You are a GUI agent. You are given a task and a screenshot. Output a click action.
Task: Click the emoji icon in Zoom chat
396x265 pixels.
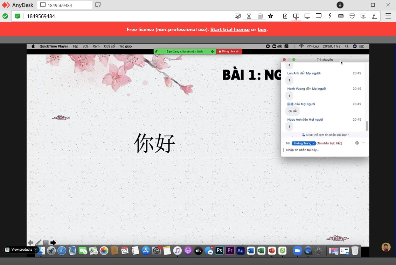point(357,143)
